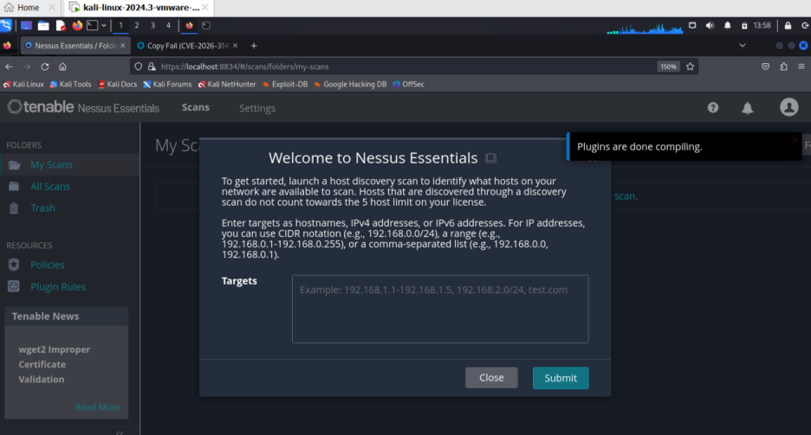Open the Firefox hamburger menu
The height and width of the screenshot is (435, 811).
(801, 67)
